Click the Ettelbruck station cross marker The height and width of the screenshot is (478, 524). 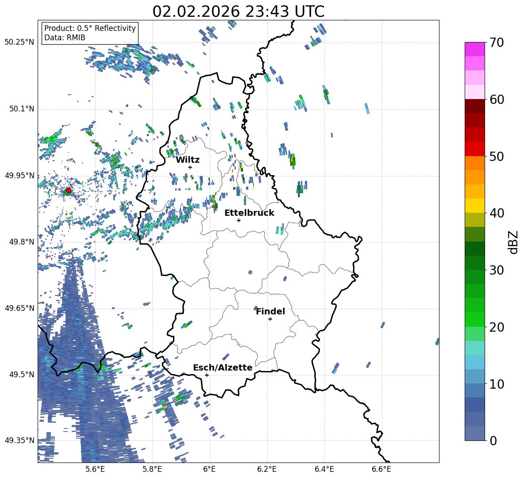[239, 220]
